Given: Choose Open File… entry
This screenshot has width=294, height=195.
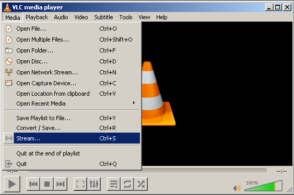Looking at the screenshot, I should point(72,29).
